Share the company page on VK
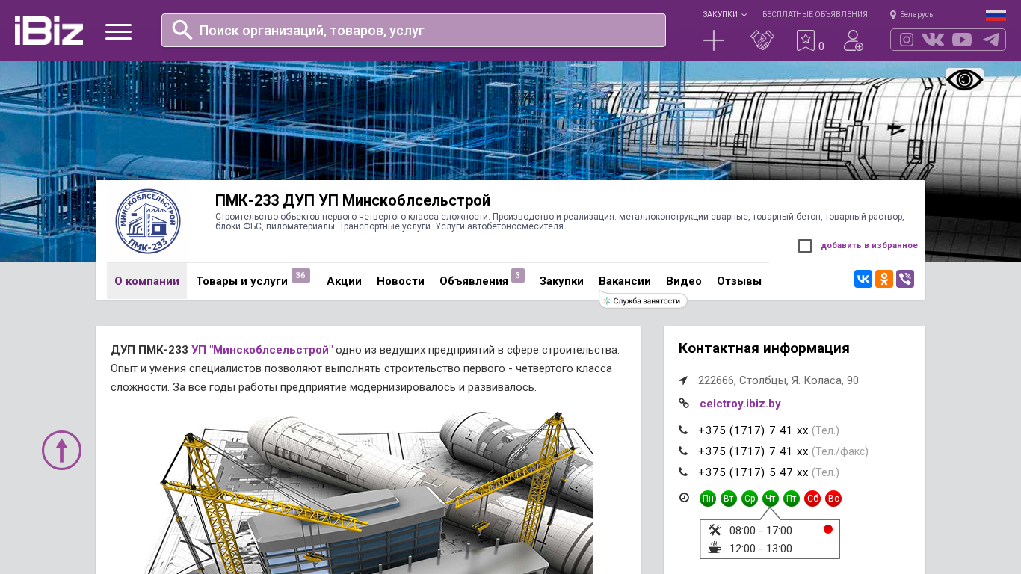The width and height of the screenshot is (1021, 574). pyautogui.click(x=863, y=279)
